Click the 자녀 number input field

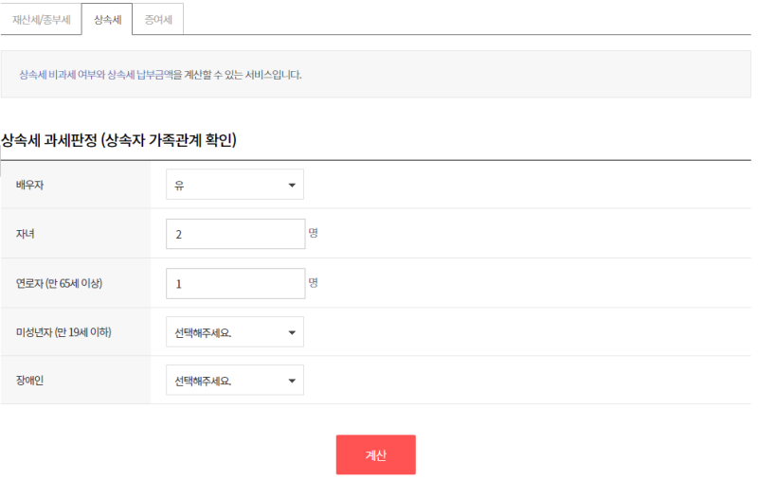coord(235,234)
